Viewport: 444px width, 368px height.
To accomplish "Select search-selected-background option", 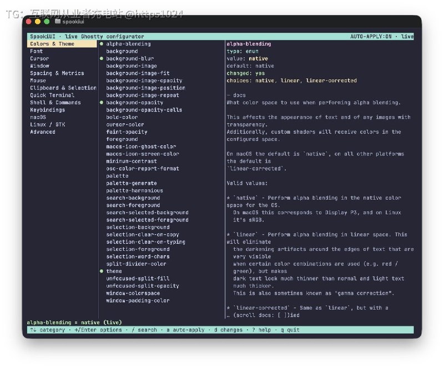I will pos(148,213).
